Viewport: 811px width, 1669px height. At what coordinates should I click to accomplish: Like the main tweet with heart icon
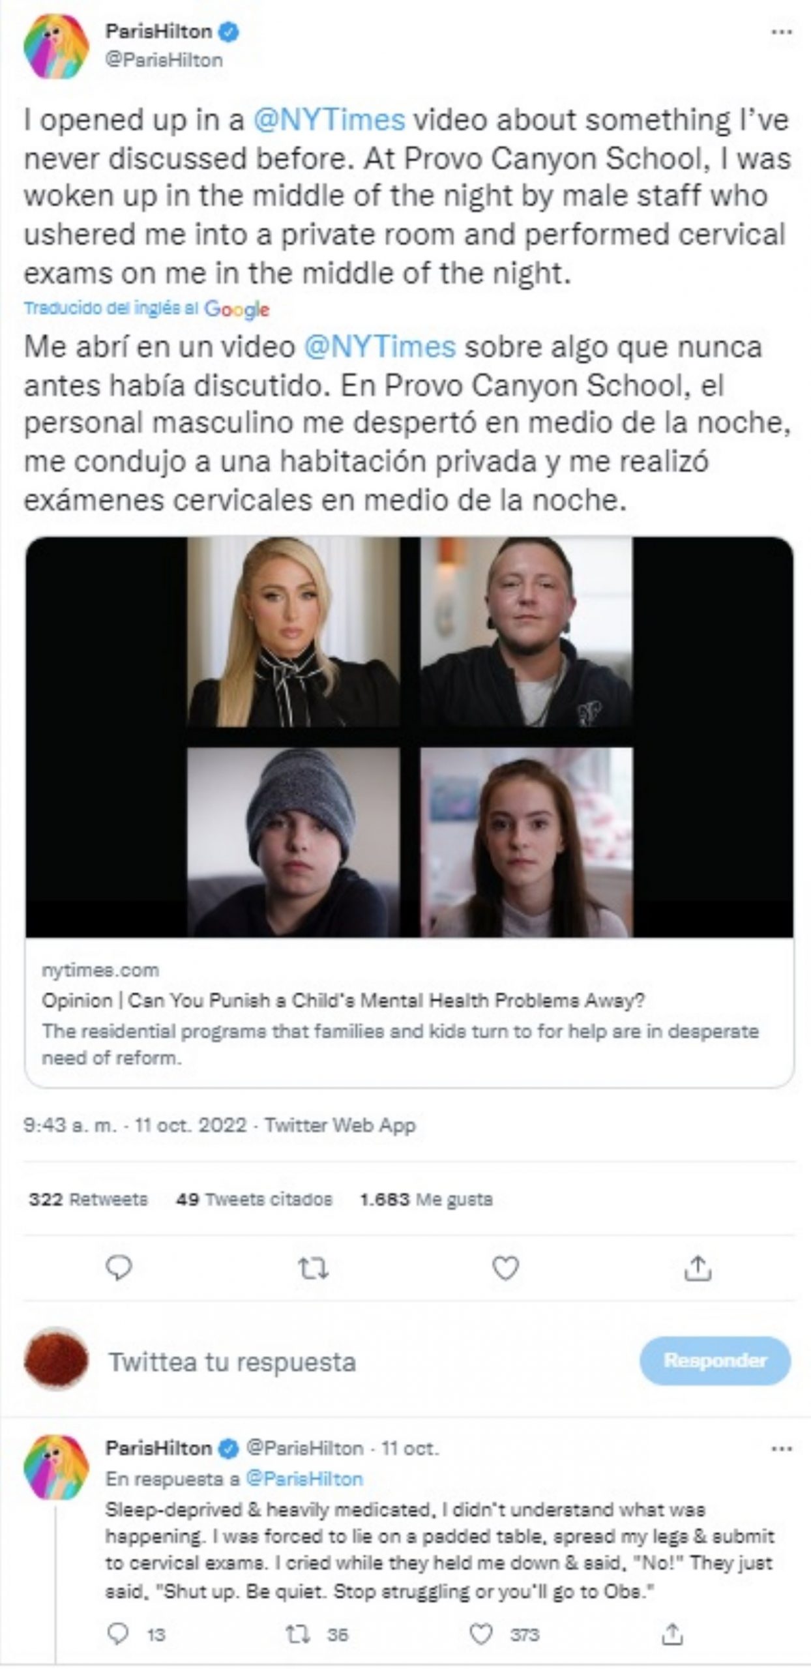click(x=505, y=1269)
